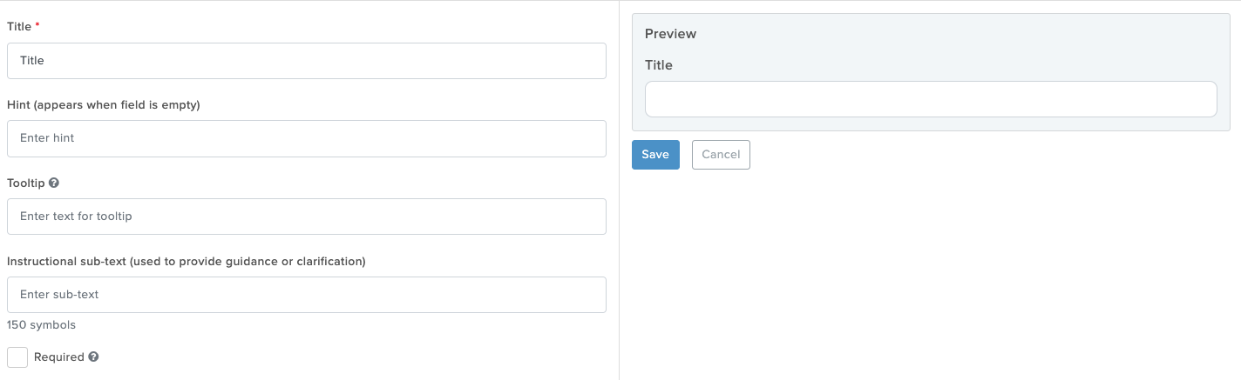Click the red required asterisk by Title
Viewport: 1241px width, 380px height.
(37, 26)
